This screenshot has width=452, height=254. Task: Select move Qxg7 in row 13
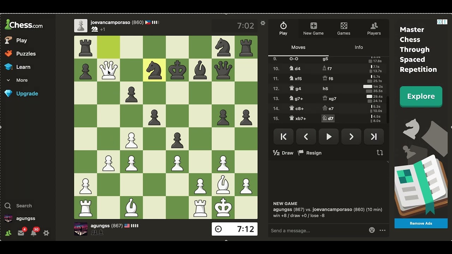click(329, 98)
